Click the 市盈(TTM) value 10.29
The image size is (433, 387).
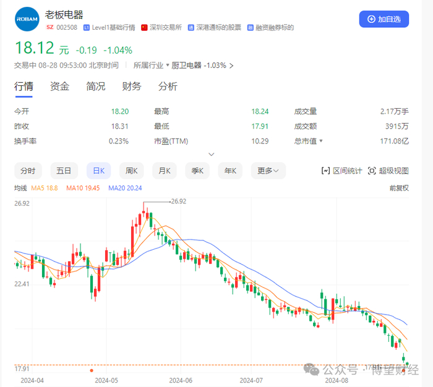pyautogui.click(x=260, y=142)
